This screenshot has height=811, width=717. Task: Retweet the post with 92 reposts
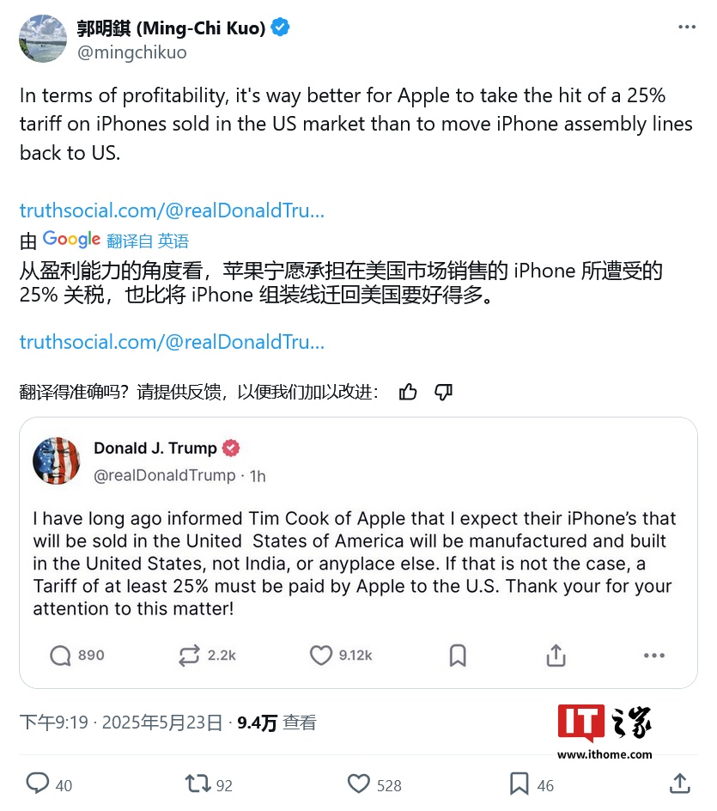[198, 784]
